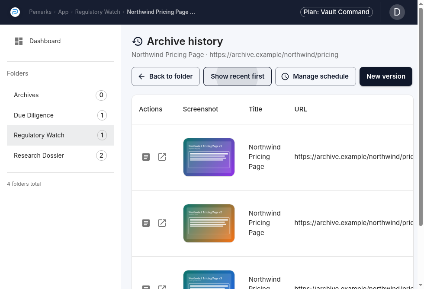Click the URL in the v2 row

(354, 223)
